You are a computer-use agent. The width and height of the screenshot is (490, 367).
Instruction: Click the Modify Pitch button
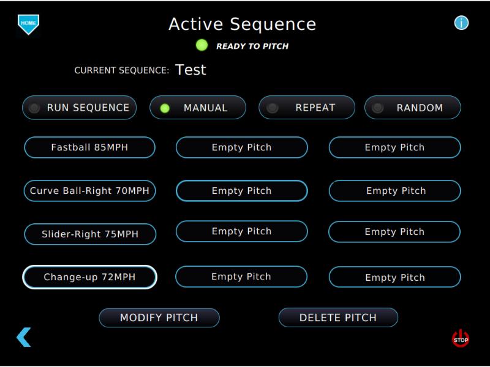(159, 317)
